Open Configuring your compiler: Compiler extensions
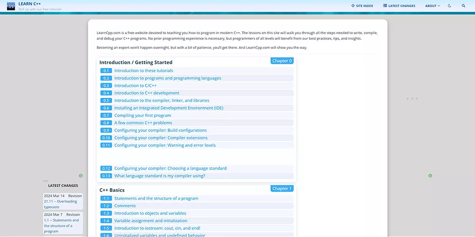The width and height of the screenshot is (475, 237). tap(161, 138)
